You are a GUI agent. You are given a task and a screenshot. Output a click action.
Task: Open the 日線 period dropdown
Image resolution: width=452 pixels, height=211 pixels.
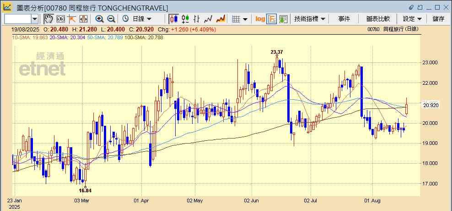click(x=142, y=19)
